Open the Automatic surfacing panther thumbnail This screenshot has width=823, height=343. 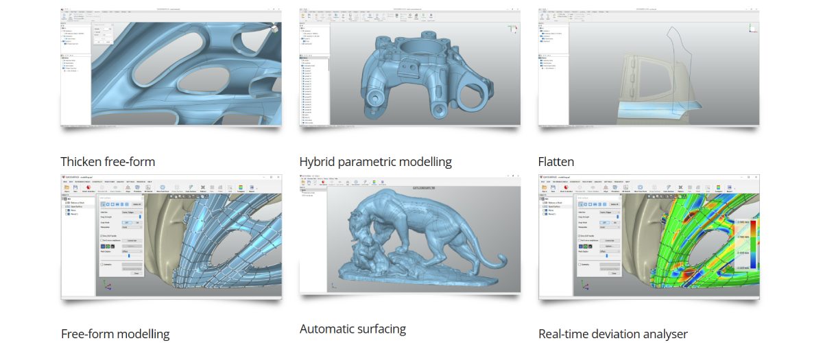pos(410,237)
